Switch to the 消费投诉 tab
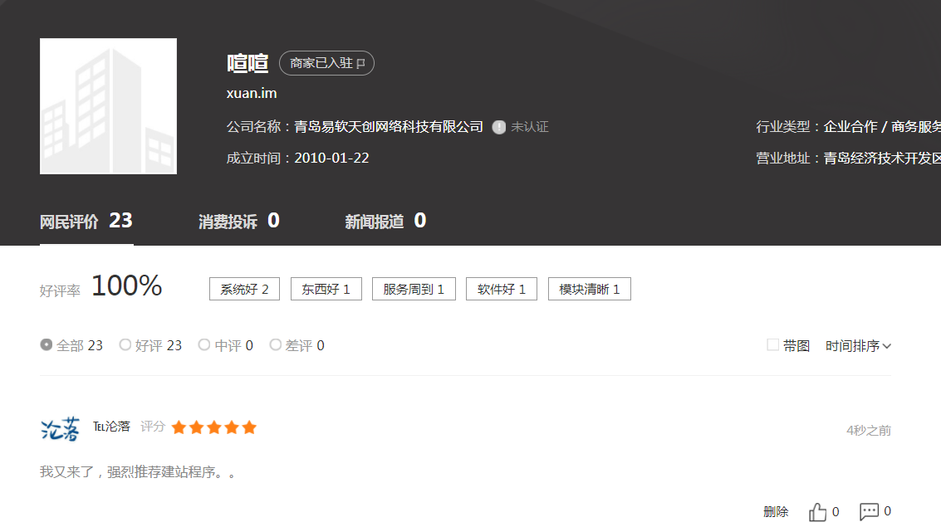941x527 pixels. [239, 222]
